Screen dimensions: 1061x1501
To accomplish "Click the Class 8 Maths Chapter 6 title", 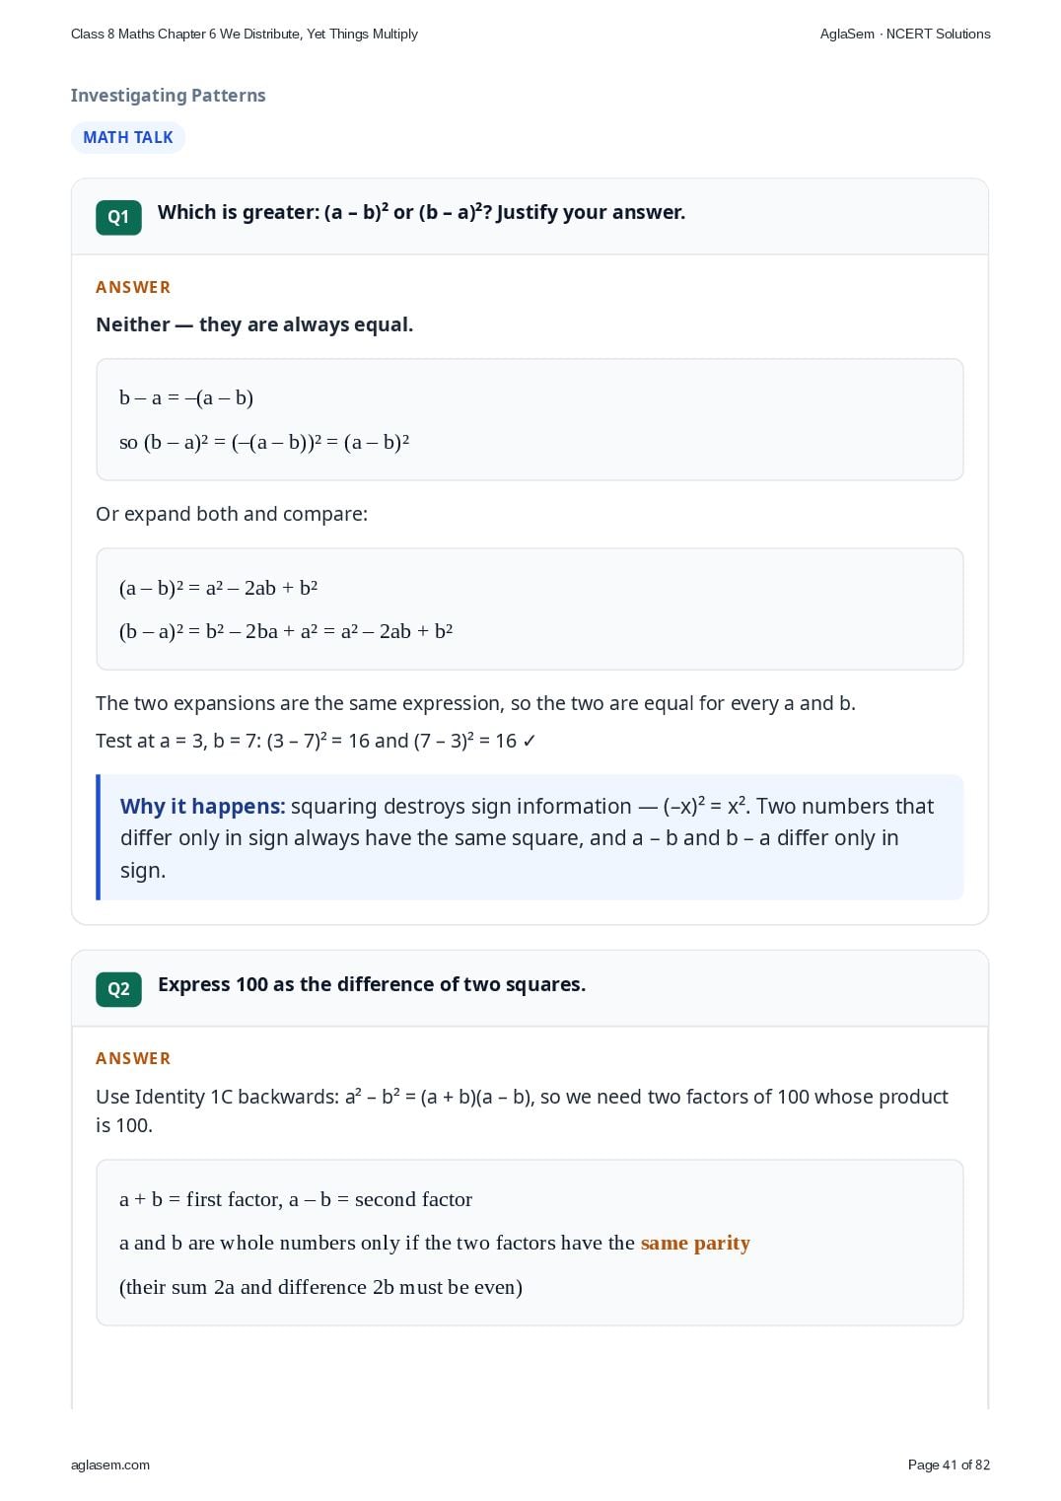I will click(245, 34).
